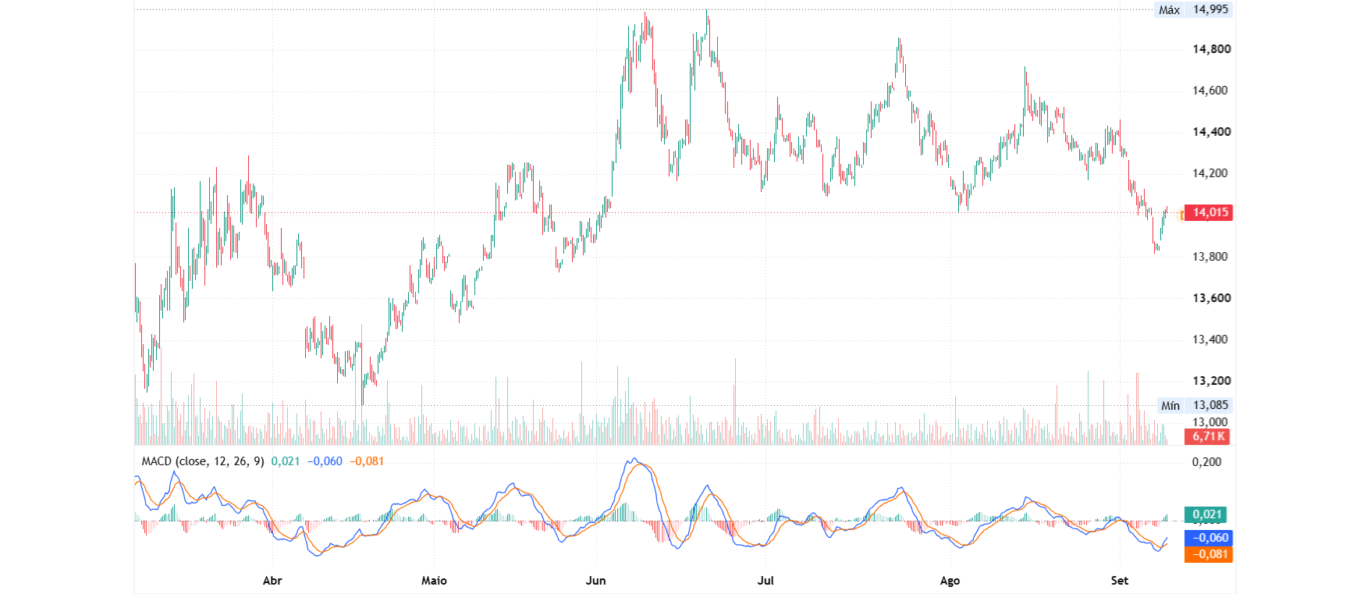Click the Mín label

[1170, 405]
